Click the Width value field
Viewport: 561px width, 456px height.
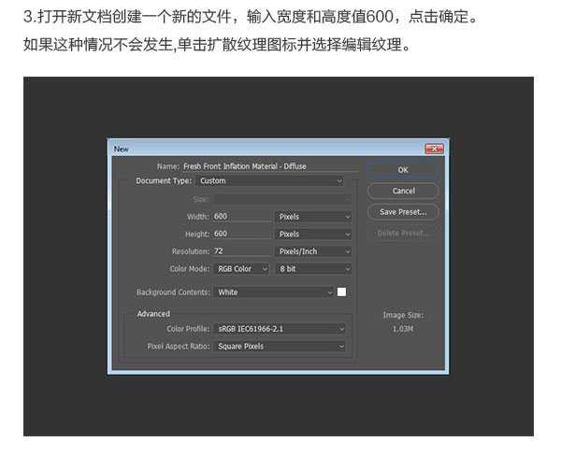[x=241, y=217]
